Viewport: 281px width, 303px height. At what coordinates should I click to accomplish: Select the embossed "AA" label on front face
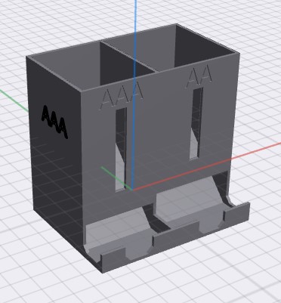click(199, 76)
